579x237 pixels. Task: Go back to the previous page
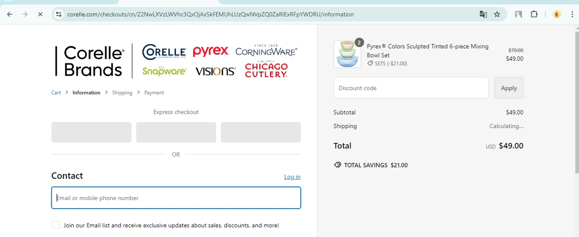click(10, 14)
